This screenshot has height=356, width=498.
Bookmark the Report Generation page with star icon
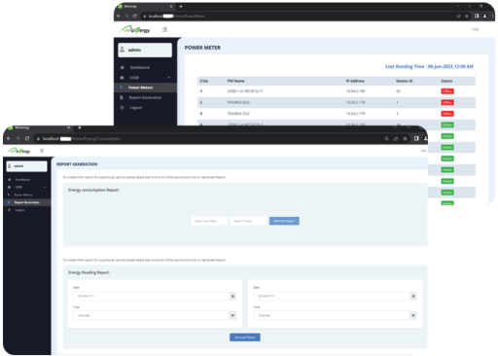pos(405,138)
